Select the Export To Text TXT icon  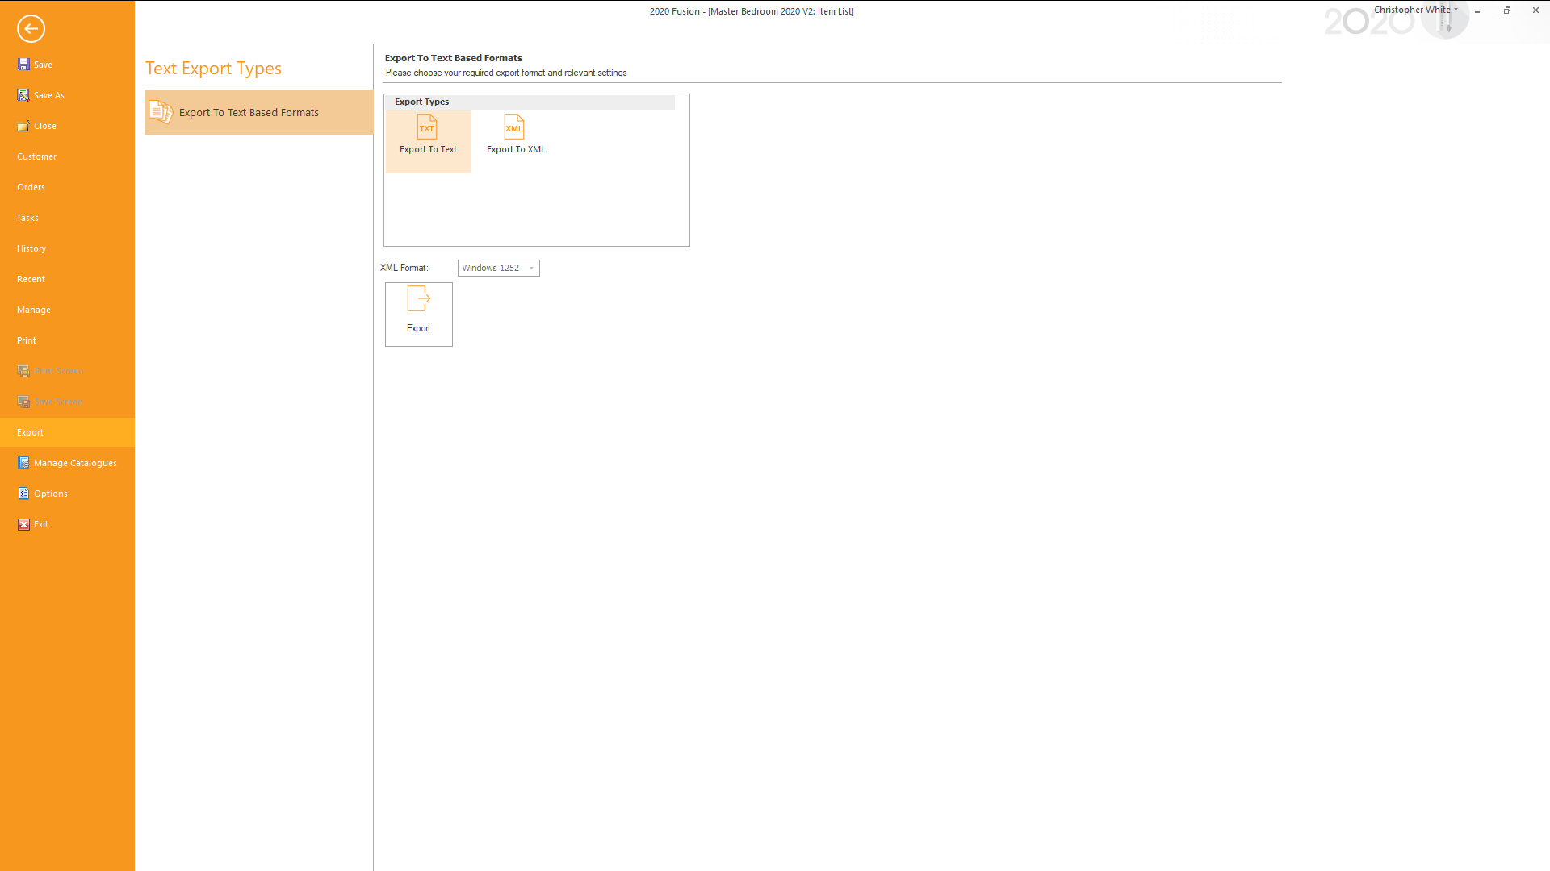tap(427, 127)
